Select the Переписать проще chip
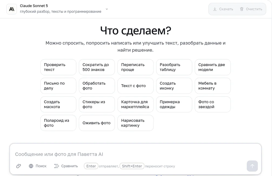 click(135, 67)
